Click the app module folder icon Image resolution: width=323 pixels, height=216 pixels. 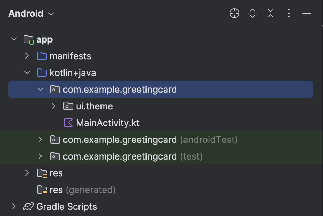coord(29,39)
